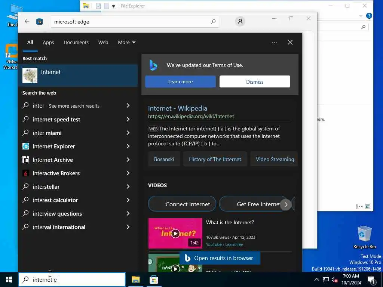Select the Connect Internet video filter

point(182,204)
